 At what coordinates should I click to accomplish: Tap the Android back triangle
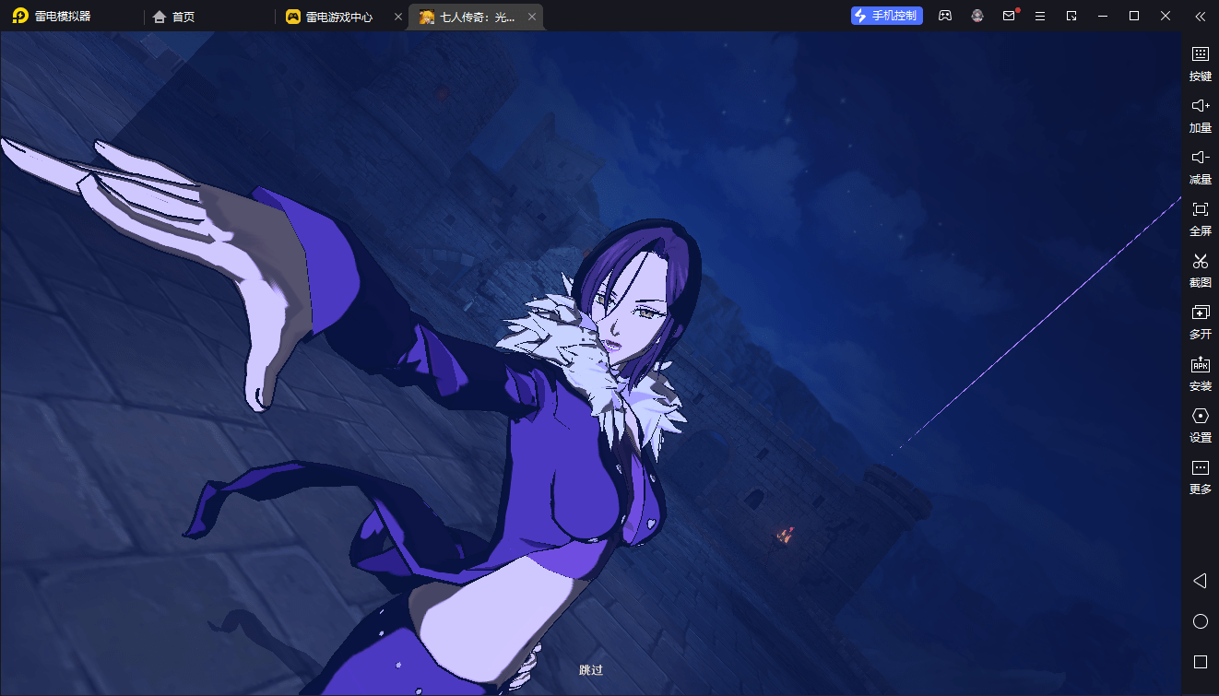[1200, 581]
